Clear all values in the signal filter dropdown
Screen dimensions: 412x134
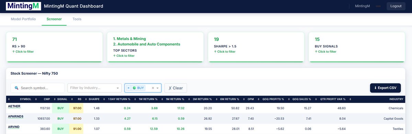(153, 88)
